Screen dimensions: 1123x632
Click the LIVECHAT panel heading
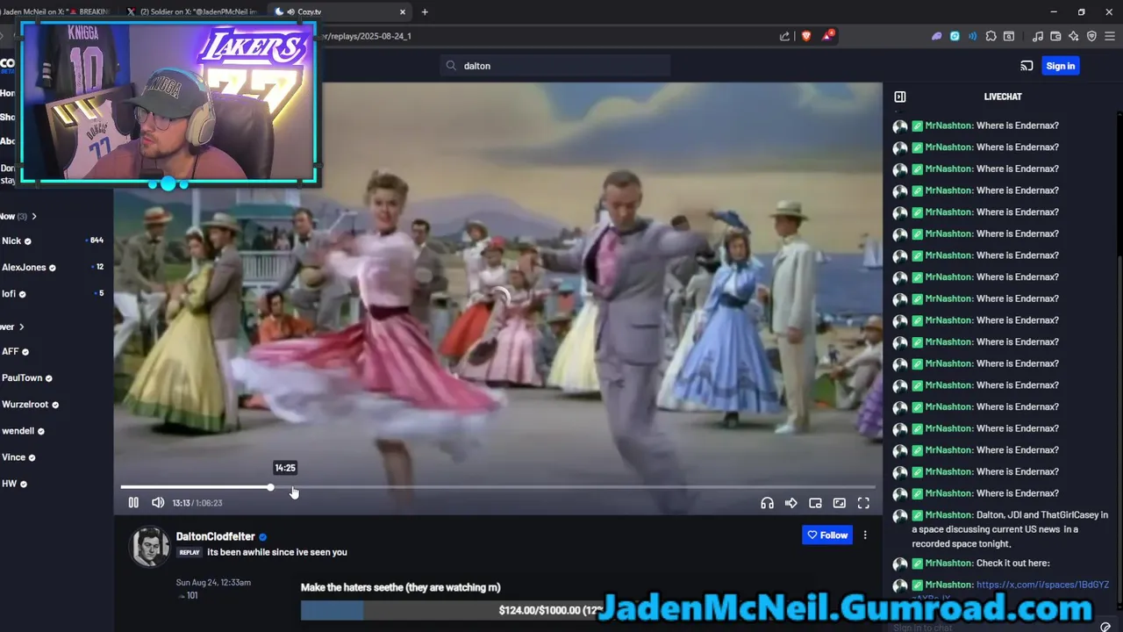pos(1003,97)
